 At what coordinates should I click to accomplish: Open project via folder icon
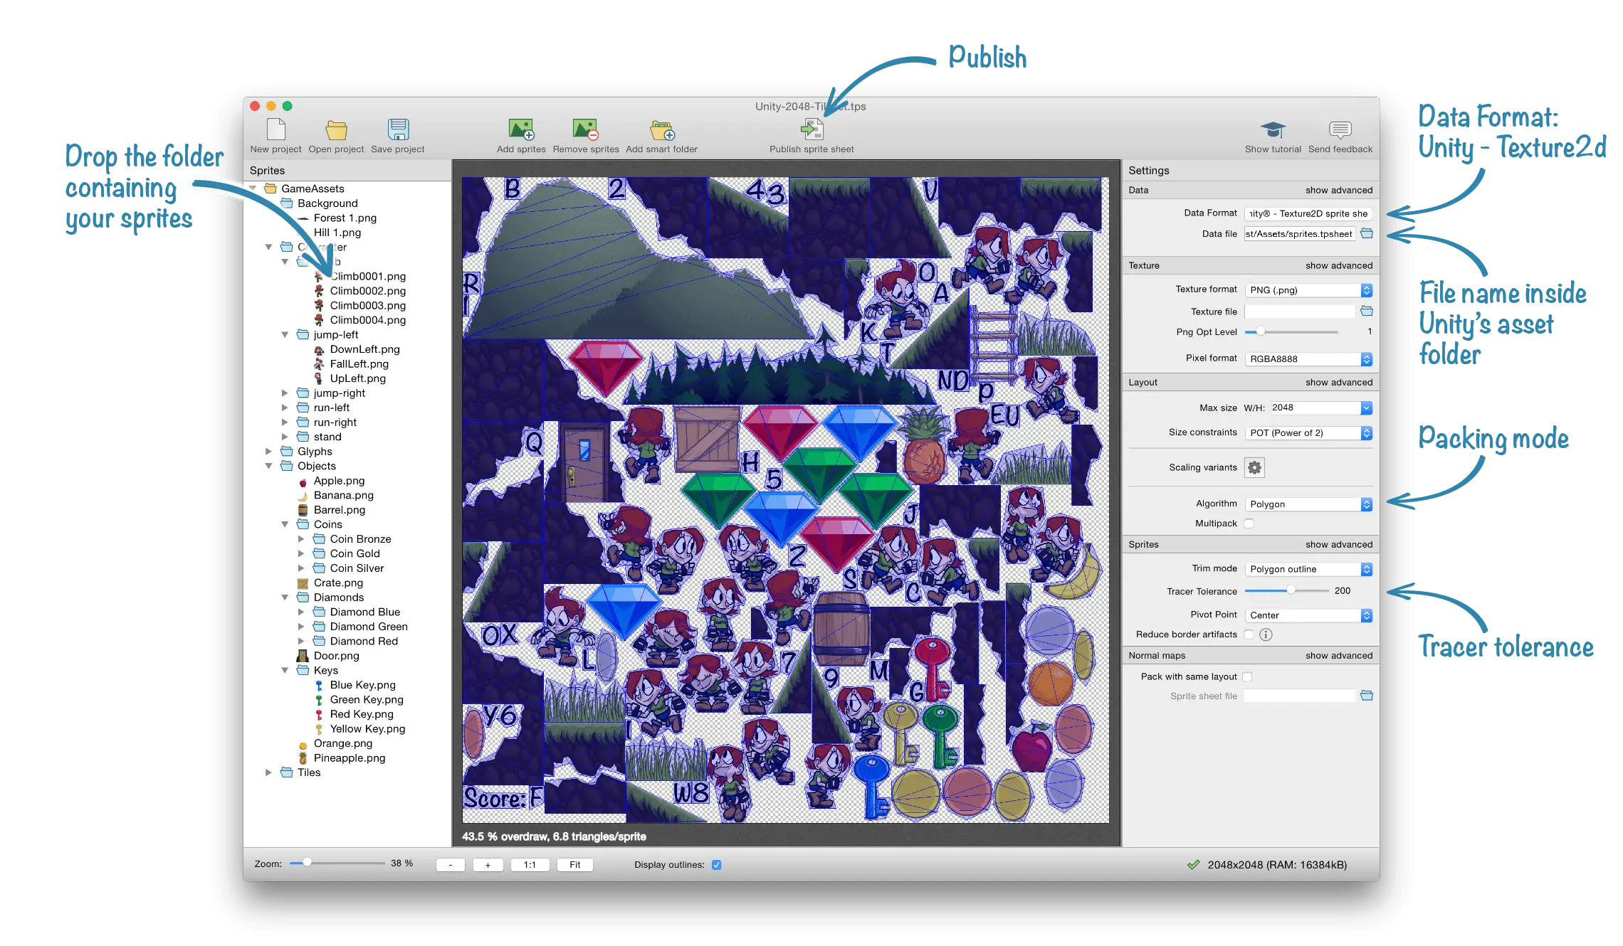(336, 129)
